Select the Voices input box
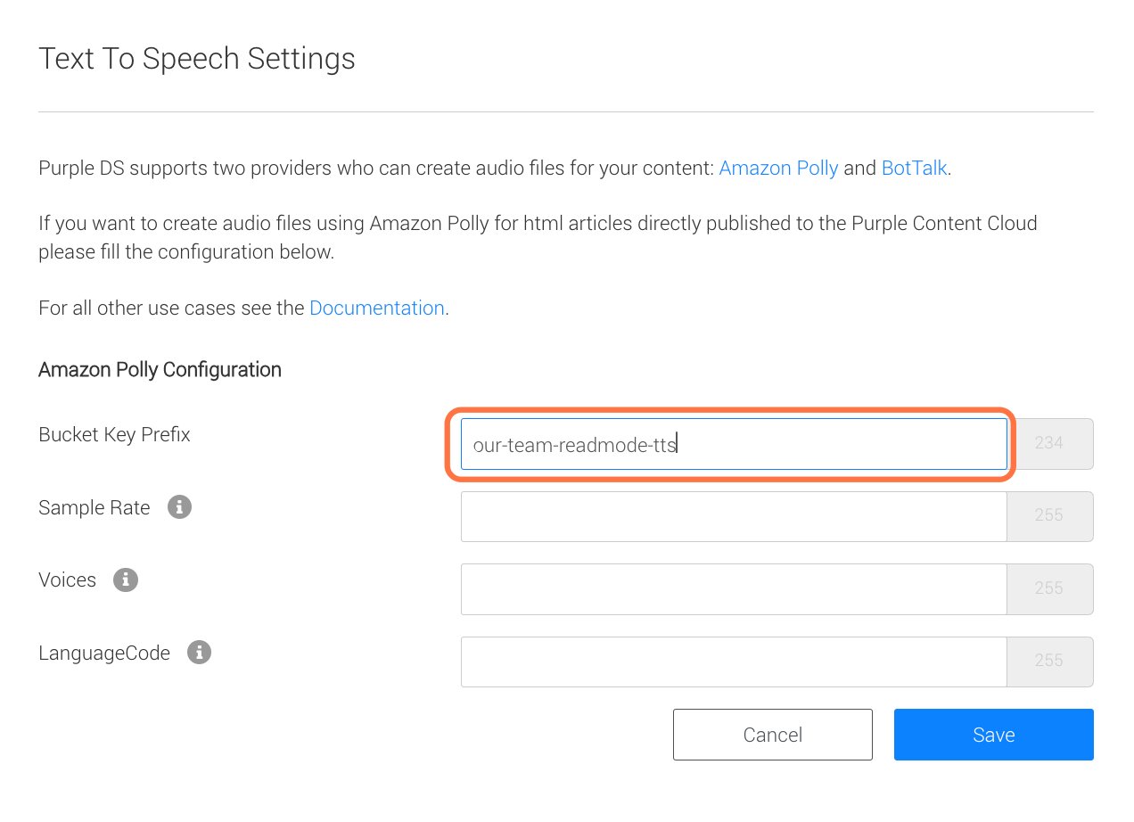 tap(734, 589)
